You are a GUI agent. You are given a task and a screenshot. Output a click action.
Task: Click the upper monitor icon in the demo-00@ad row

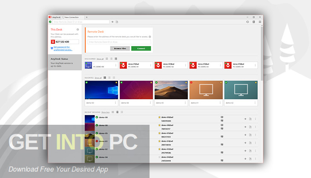[222, 117]
